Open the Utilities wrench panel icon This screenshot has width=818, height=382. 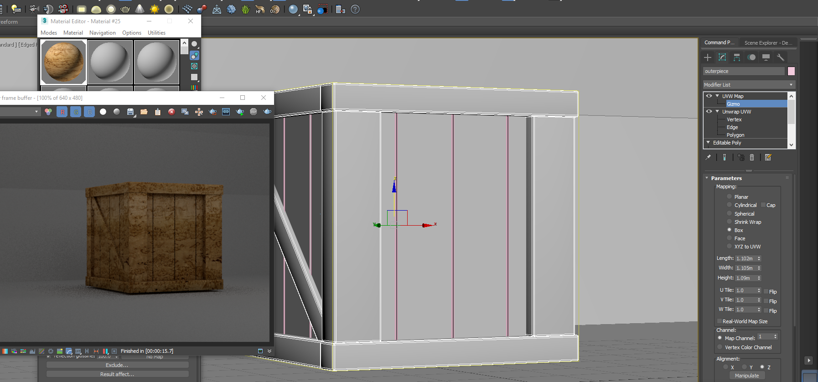click(781, 57)
